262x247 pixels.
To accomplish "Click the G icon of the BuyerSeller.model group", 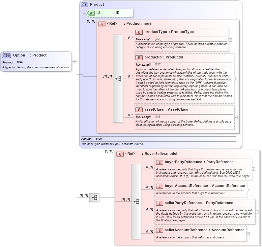I will pos(120,154).
